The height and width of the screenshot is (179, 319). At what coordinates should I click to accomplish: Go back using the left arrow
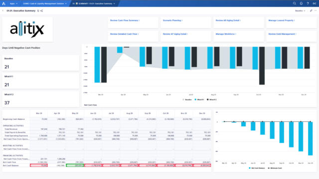pos(3,10)
